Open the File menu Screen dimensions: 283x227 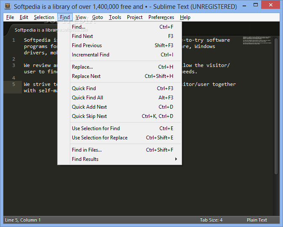(x=10, y=17)
